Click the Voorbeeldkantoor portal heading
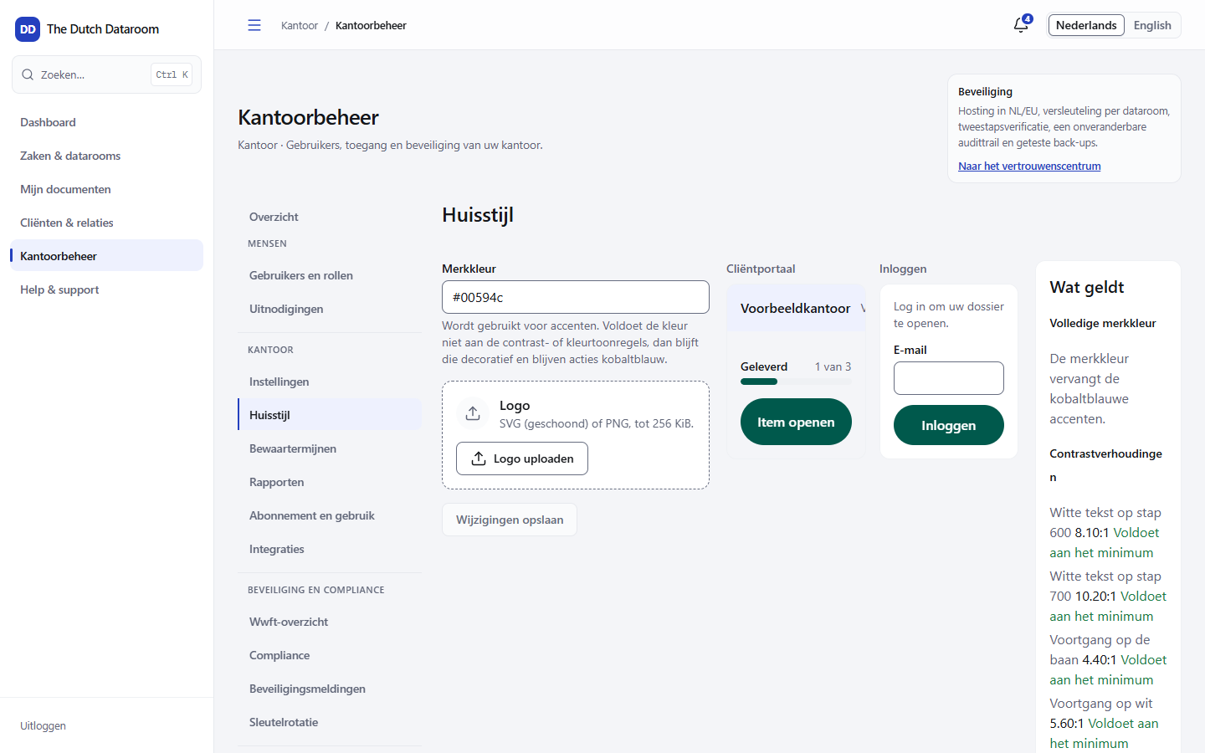Screen dimensions: 1205x753 795,308
